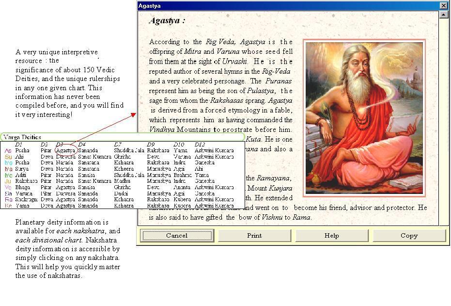Select Yama in the As row

coord(181,150)
